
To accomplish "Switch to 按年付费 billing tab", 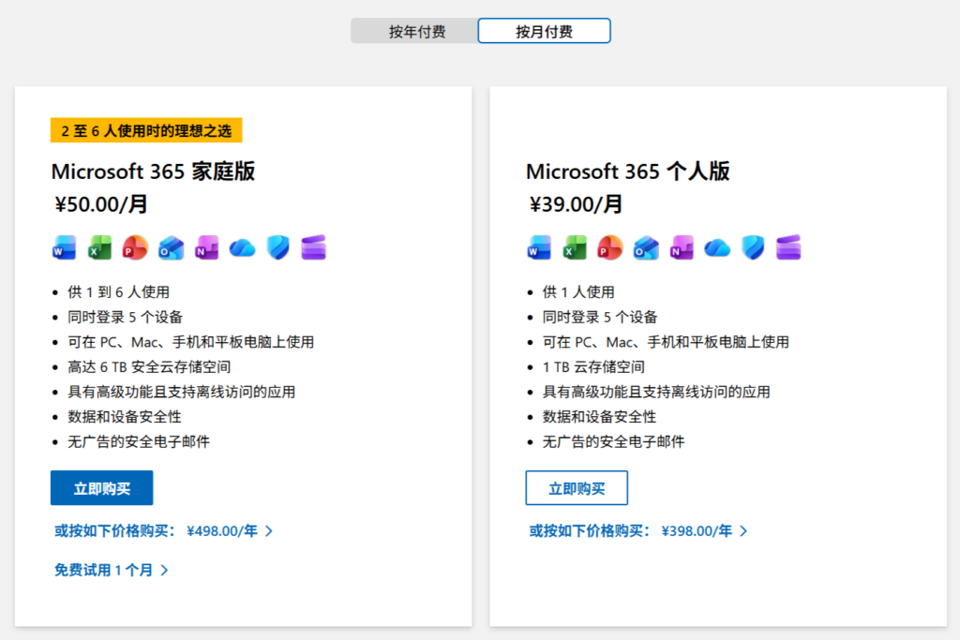I will point(414,30).
